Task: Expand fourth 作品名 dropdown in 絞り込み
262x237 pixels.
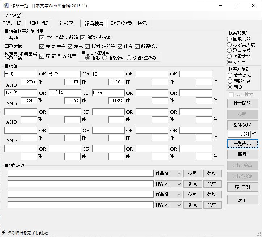Action: 168,205
